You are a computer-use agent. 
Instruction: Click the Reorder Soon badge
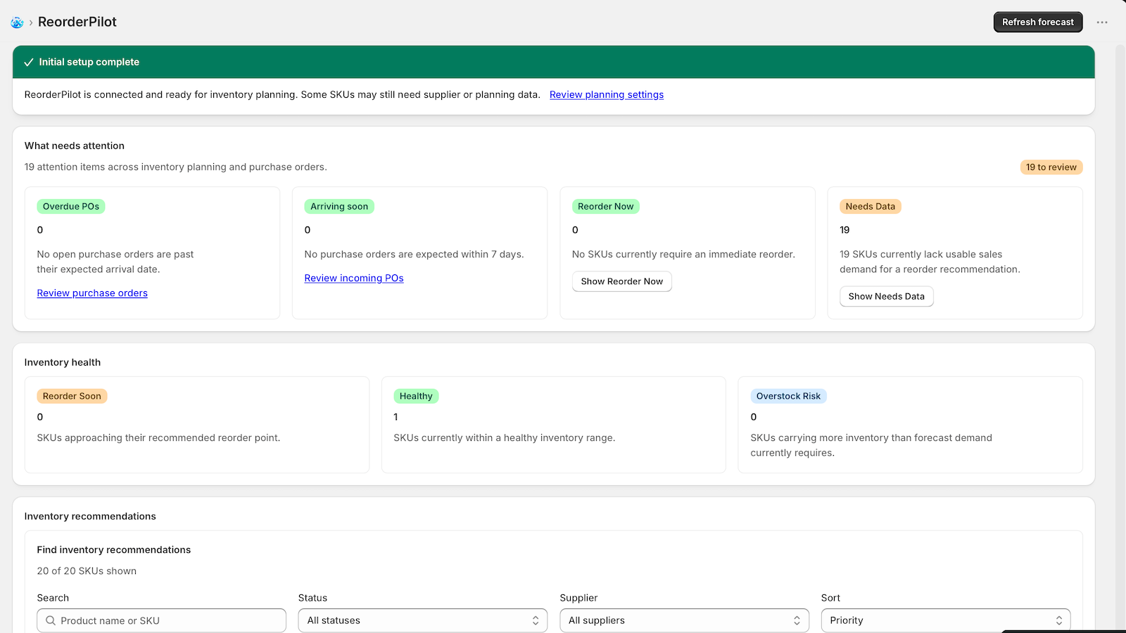72,396
